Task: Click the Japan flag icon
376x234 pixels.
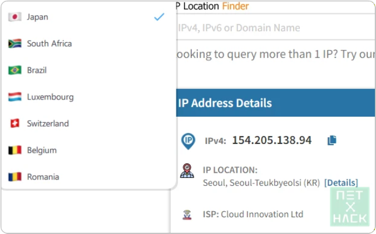Action: pyautogui.click(x=15, y=17)
